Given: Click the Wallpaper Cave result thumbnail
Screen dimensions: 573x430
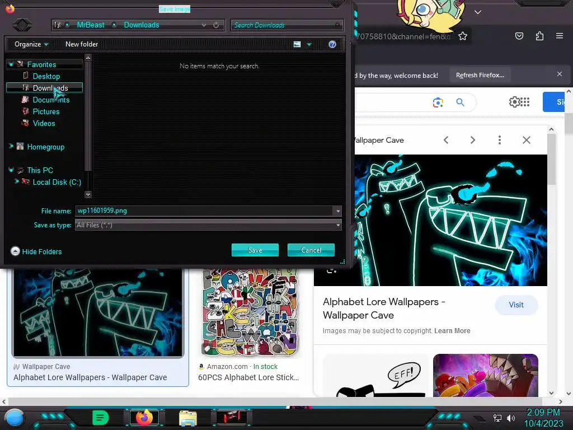Looking at the screenshot, I should tap(97, 312).
